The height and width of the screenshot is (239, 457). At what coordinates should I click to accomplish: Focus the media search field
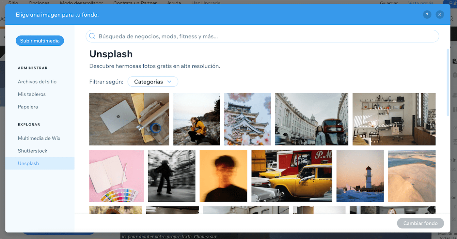coord(262,36)
